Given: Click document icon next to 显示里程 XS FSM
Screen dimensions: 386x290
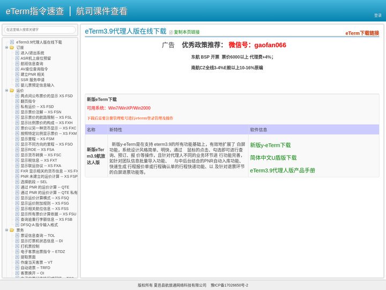Looking at the screenshot, I should (17, 139).
